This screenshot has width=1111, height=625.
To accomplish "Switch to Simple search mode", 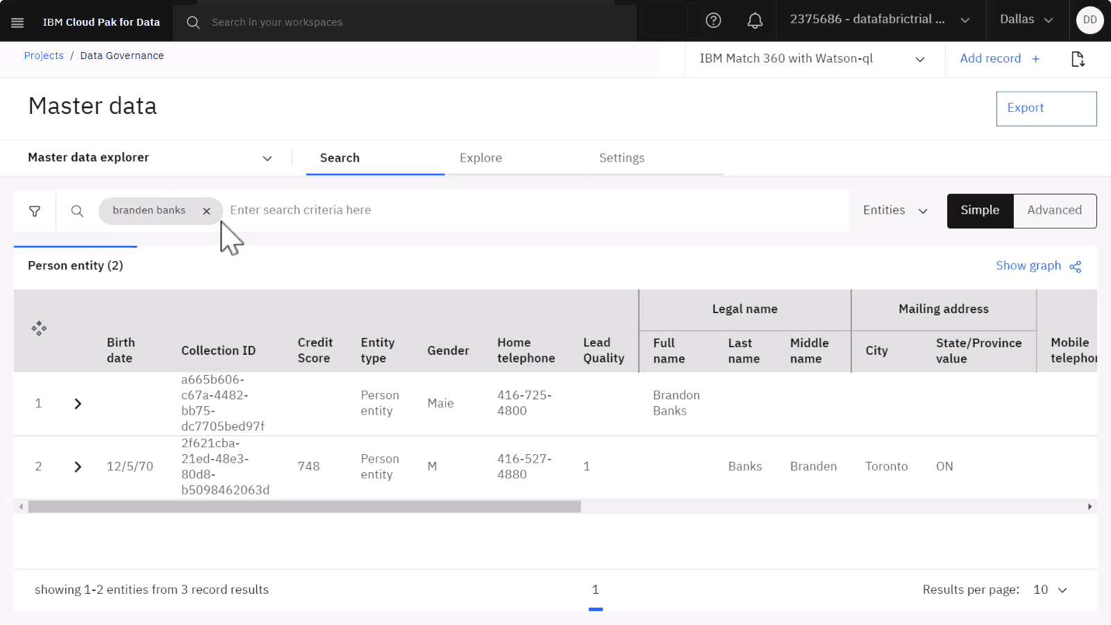I will click(x=980, y=210).
